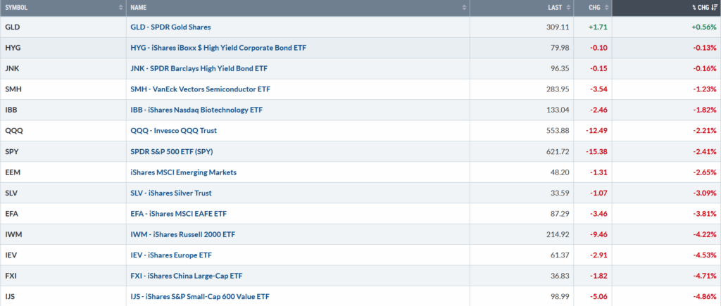
Task: Click the sort arrows in the NAME header
Action: (x=463, y=8)
